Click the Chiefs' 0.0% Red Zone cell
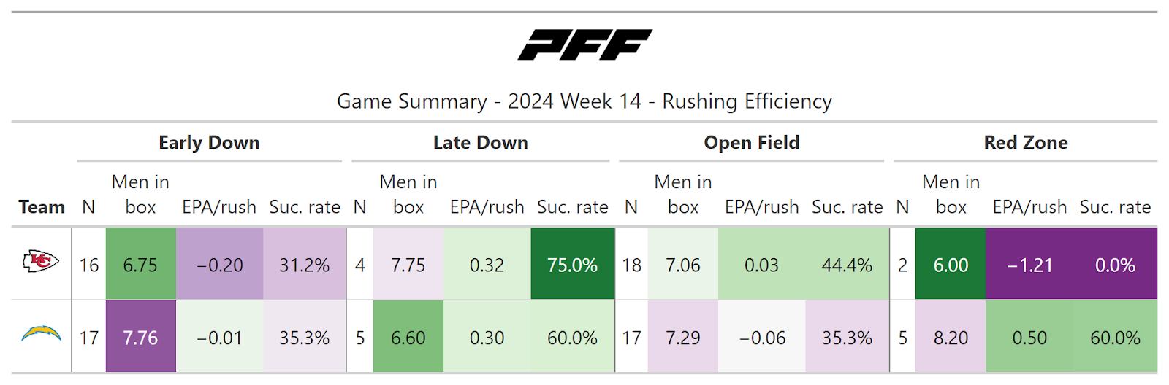1169x385 pixels. [x=1115, y=265]
